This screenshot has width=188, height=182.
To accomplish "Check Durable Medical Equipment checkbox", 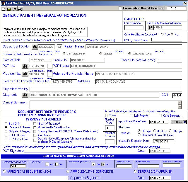I will pyautogui.click(x=35, y=140).
